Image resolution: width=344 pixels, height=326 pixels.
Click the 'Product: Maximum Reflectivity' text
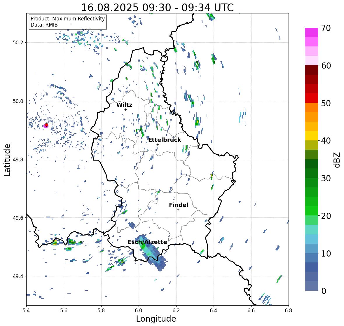[68, 19]
